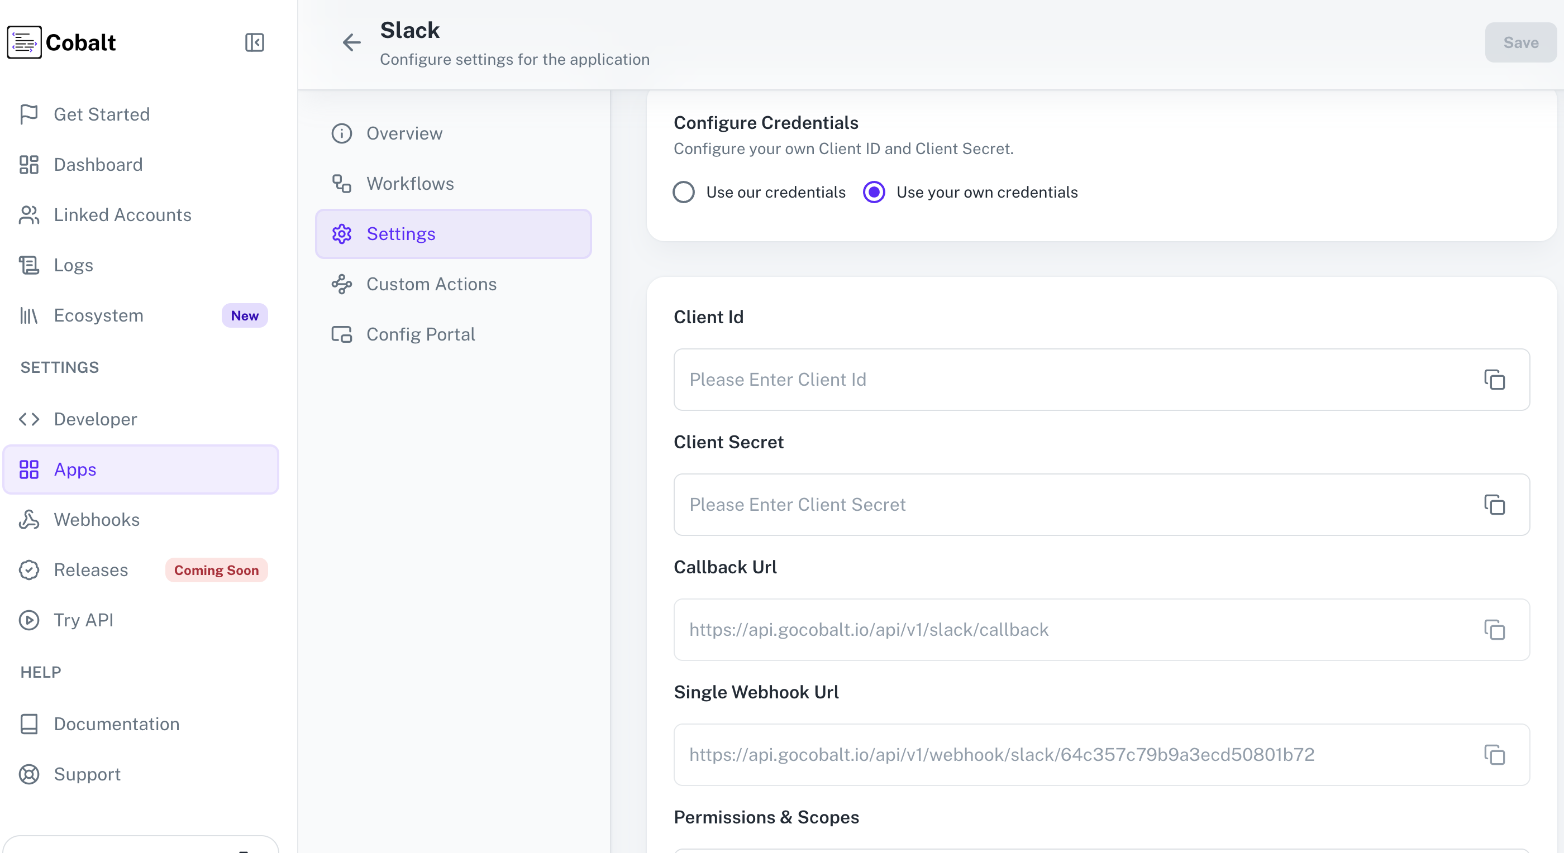Select Linked Accounts in the sidebar

click(122, 215)
